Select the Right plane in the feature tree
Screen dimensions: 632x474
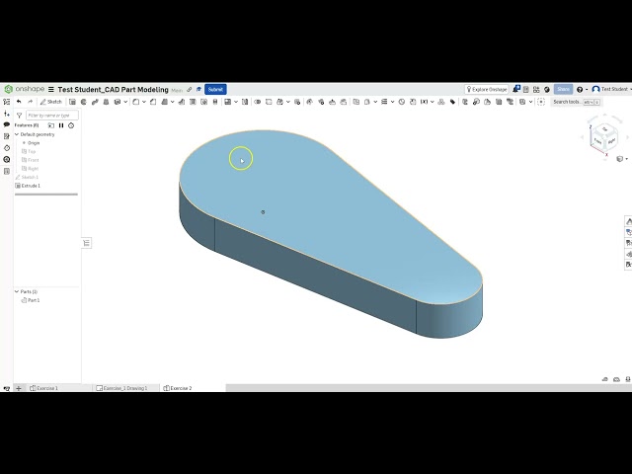[x=31, y=169]
